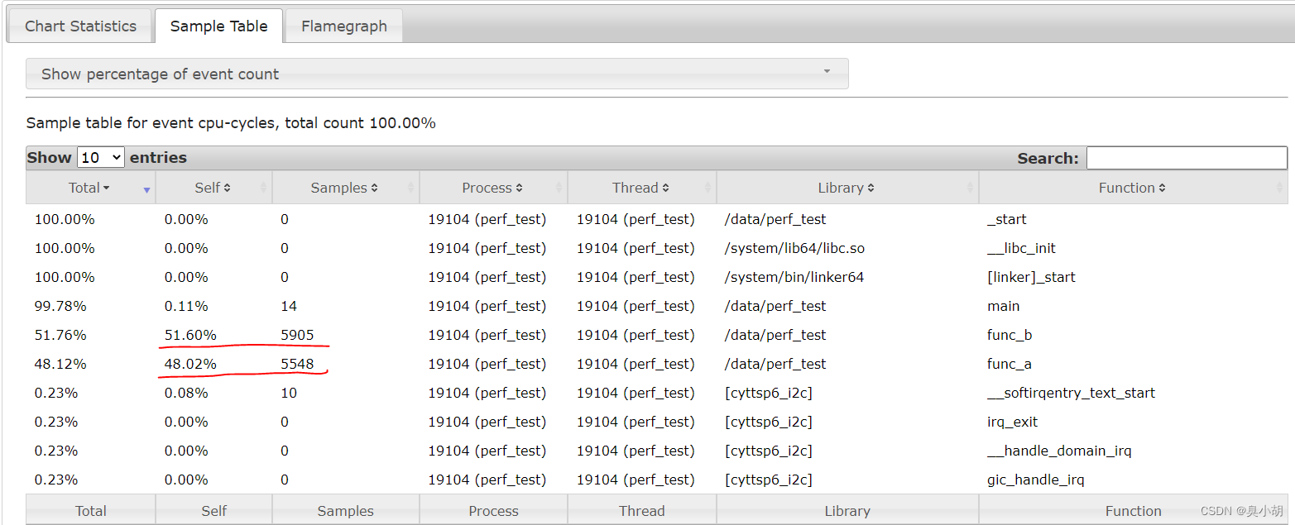Click the Library column sort arrows icon
The image size is (1295, 525).
point(871,187)
